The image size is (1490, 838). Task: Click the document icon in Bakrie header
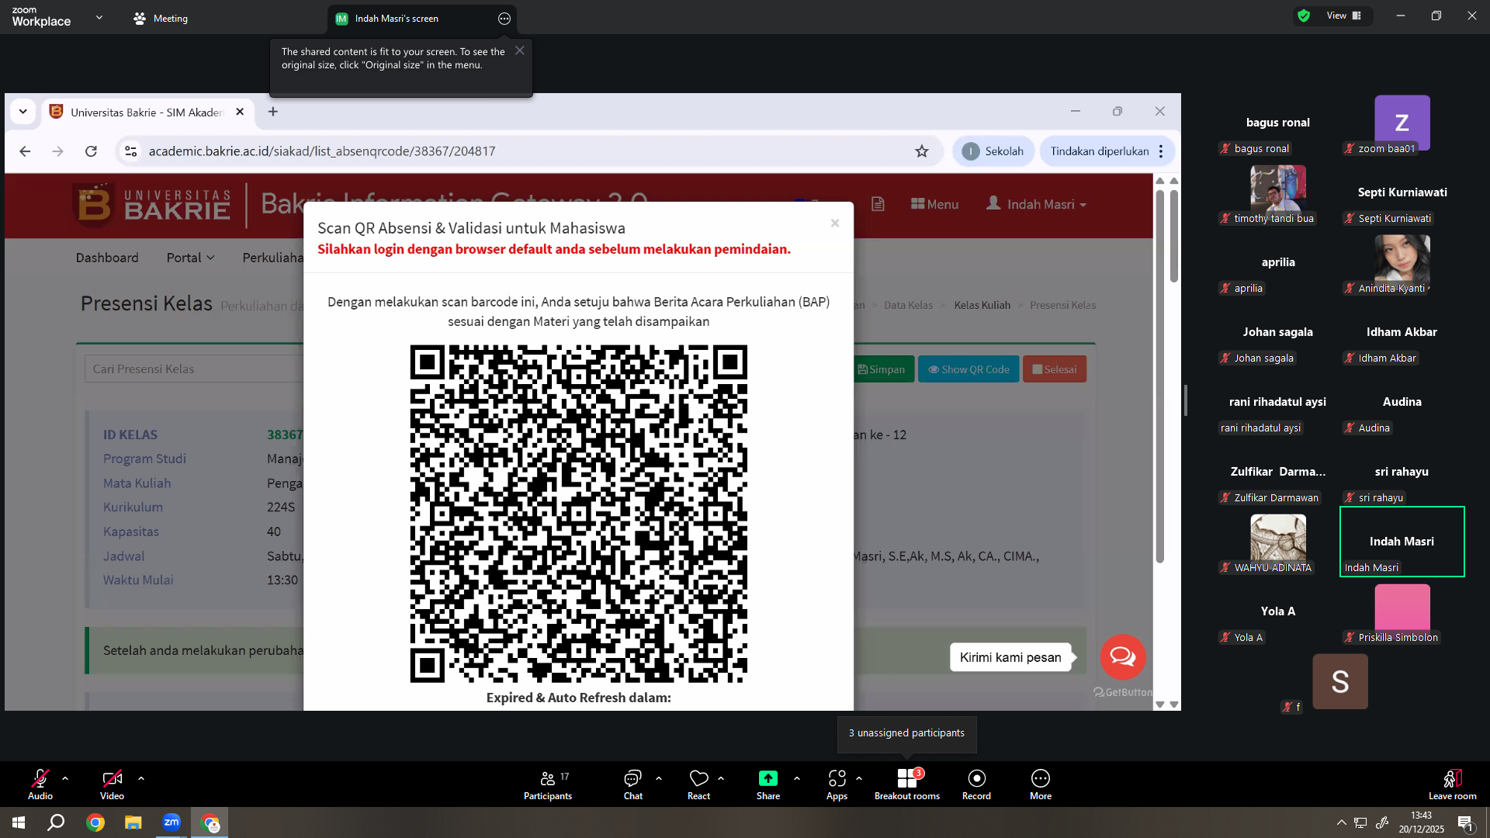[x=878, y=204]
